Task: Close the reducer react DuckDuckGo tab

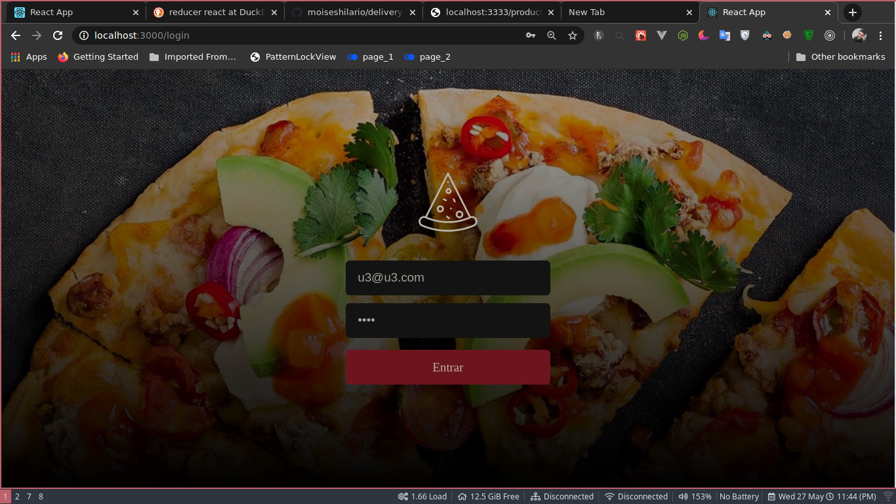Action: (x=274, y=12)
